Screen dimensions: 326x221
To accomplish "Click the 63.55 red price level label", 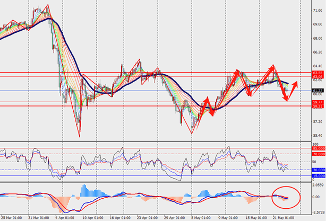I will pyautogui.click(x=318, y=72).
